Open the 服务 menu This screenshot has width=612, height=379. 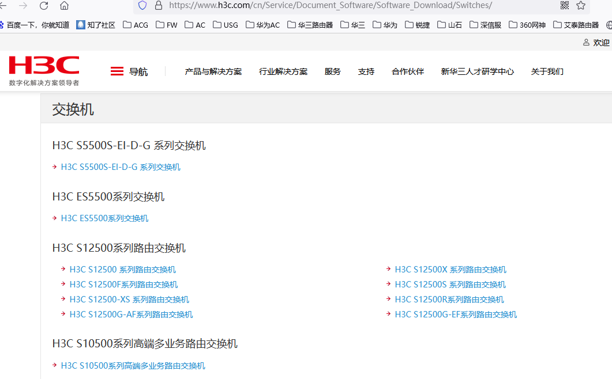pyautogui.click(x=333, y=71)
